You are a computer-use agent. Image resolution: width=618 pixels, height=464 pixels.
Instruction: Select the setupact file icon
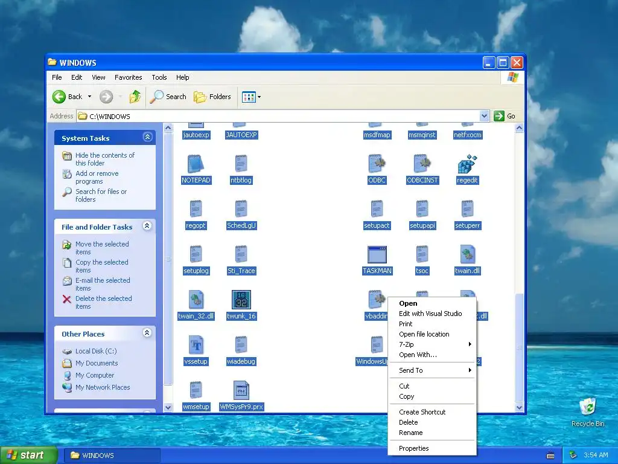[377, 209]
